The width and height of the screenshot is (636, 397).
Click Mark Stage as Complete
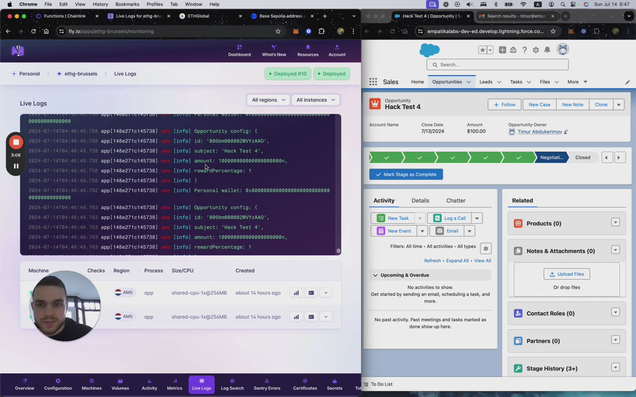click(x=406, y=174)
